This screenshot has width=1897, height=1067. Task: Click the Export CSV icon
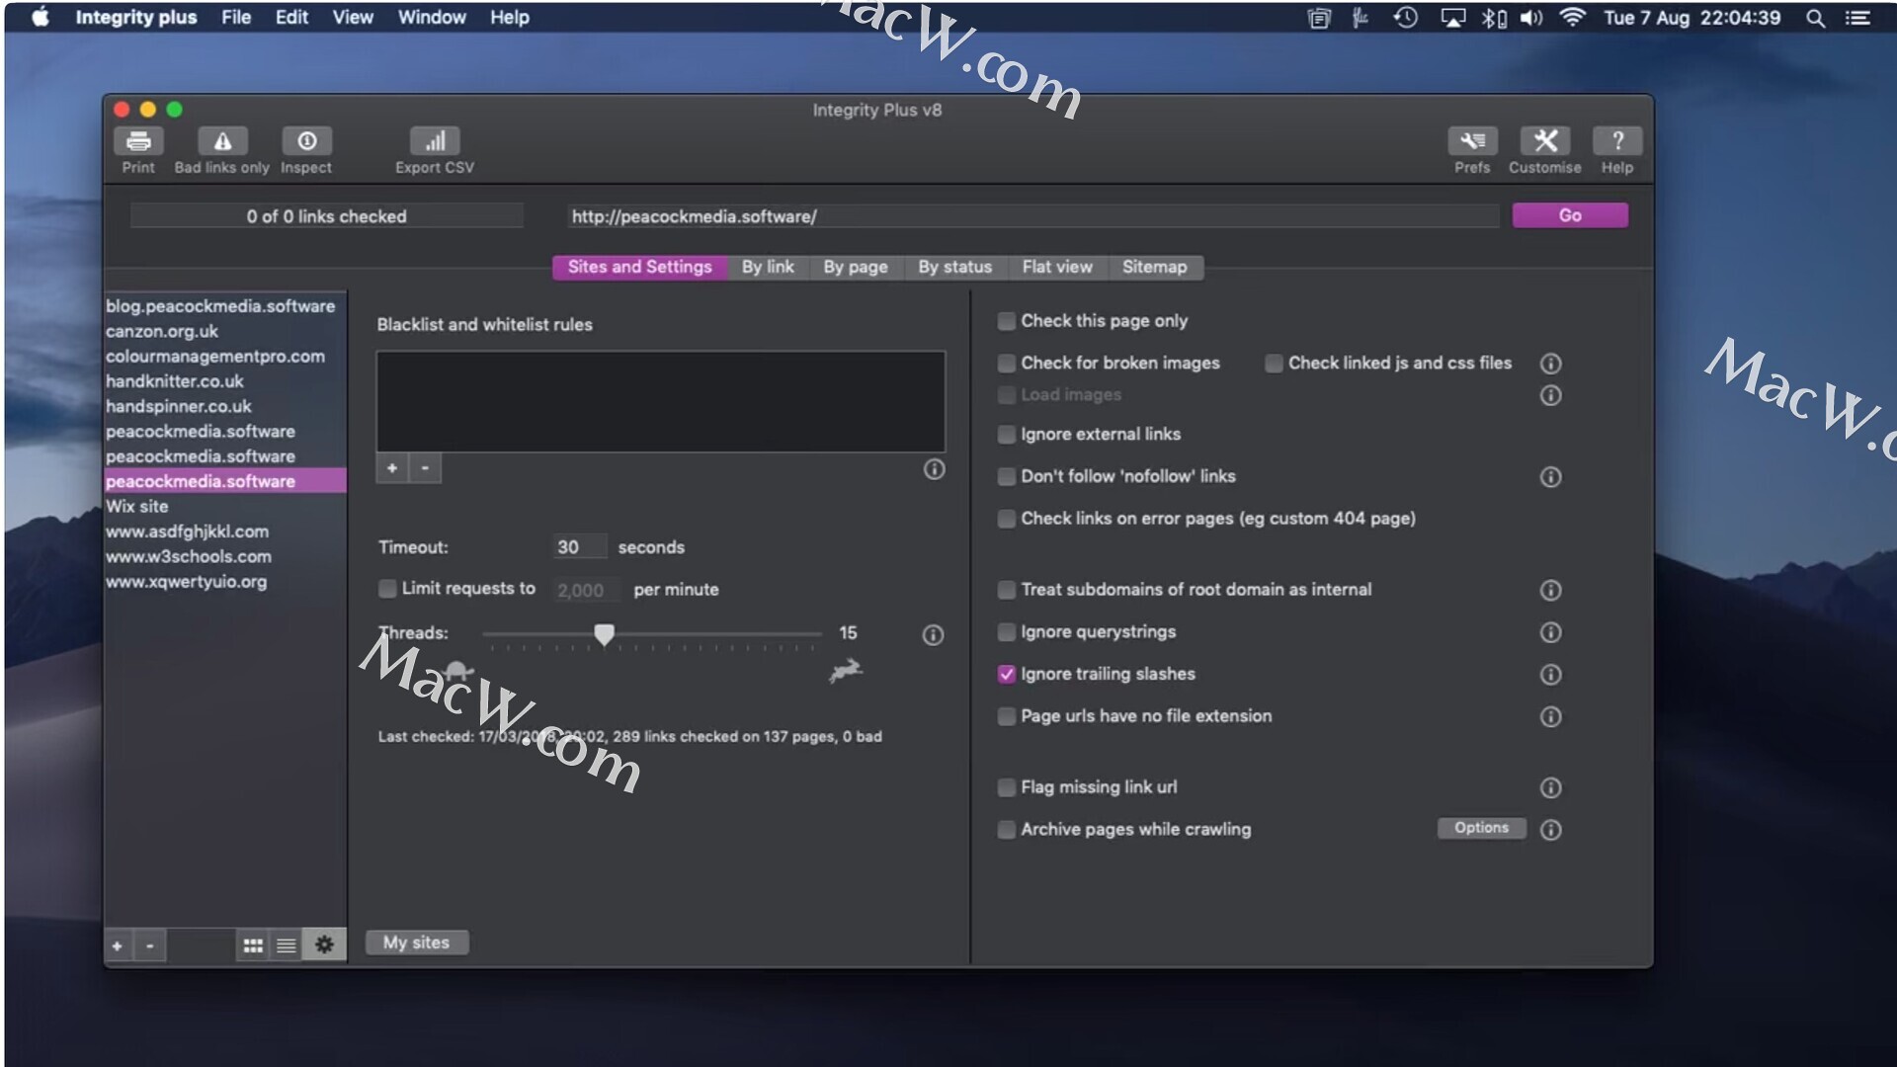(x=435, y=141)
